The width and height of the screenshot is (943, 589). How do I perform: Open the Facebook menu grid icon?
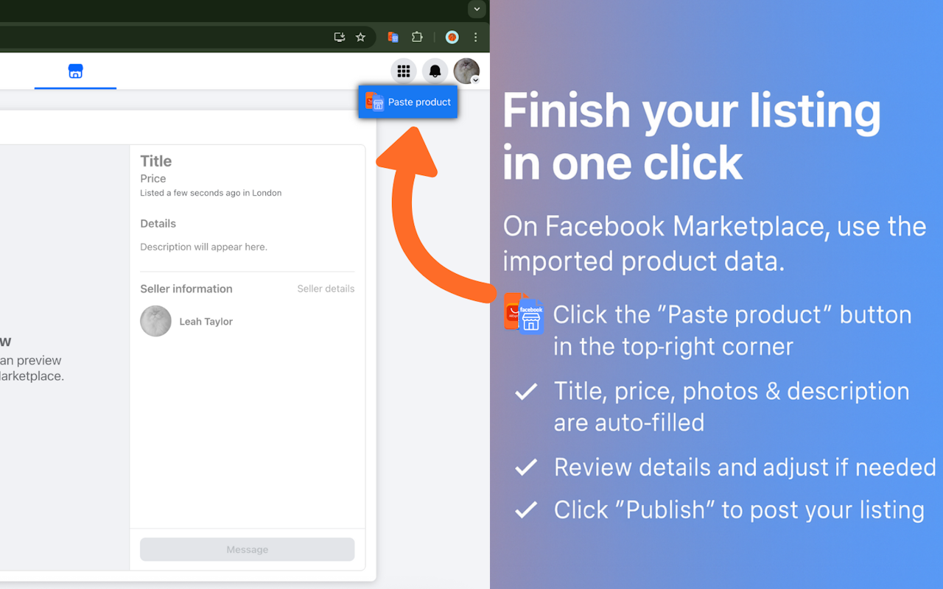pyautogui.click(x=403, y=71)
